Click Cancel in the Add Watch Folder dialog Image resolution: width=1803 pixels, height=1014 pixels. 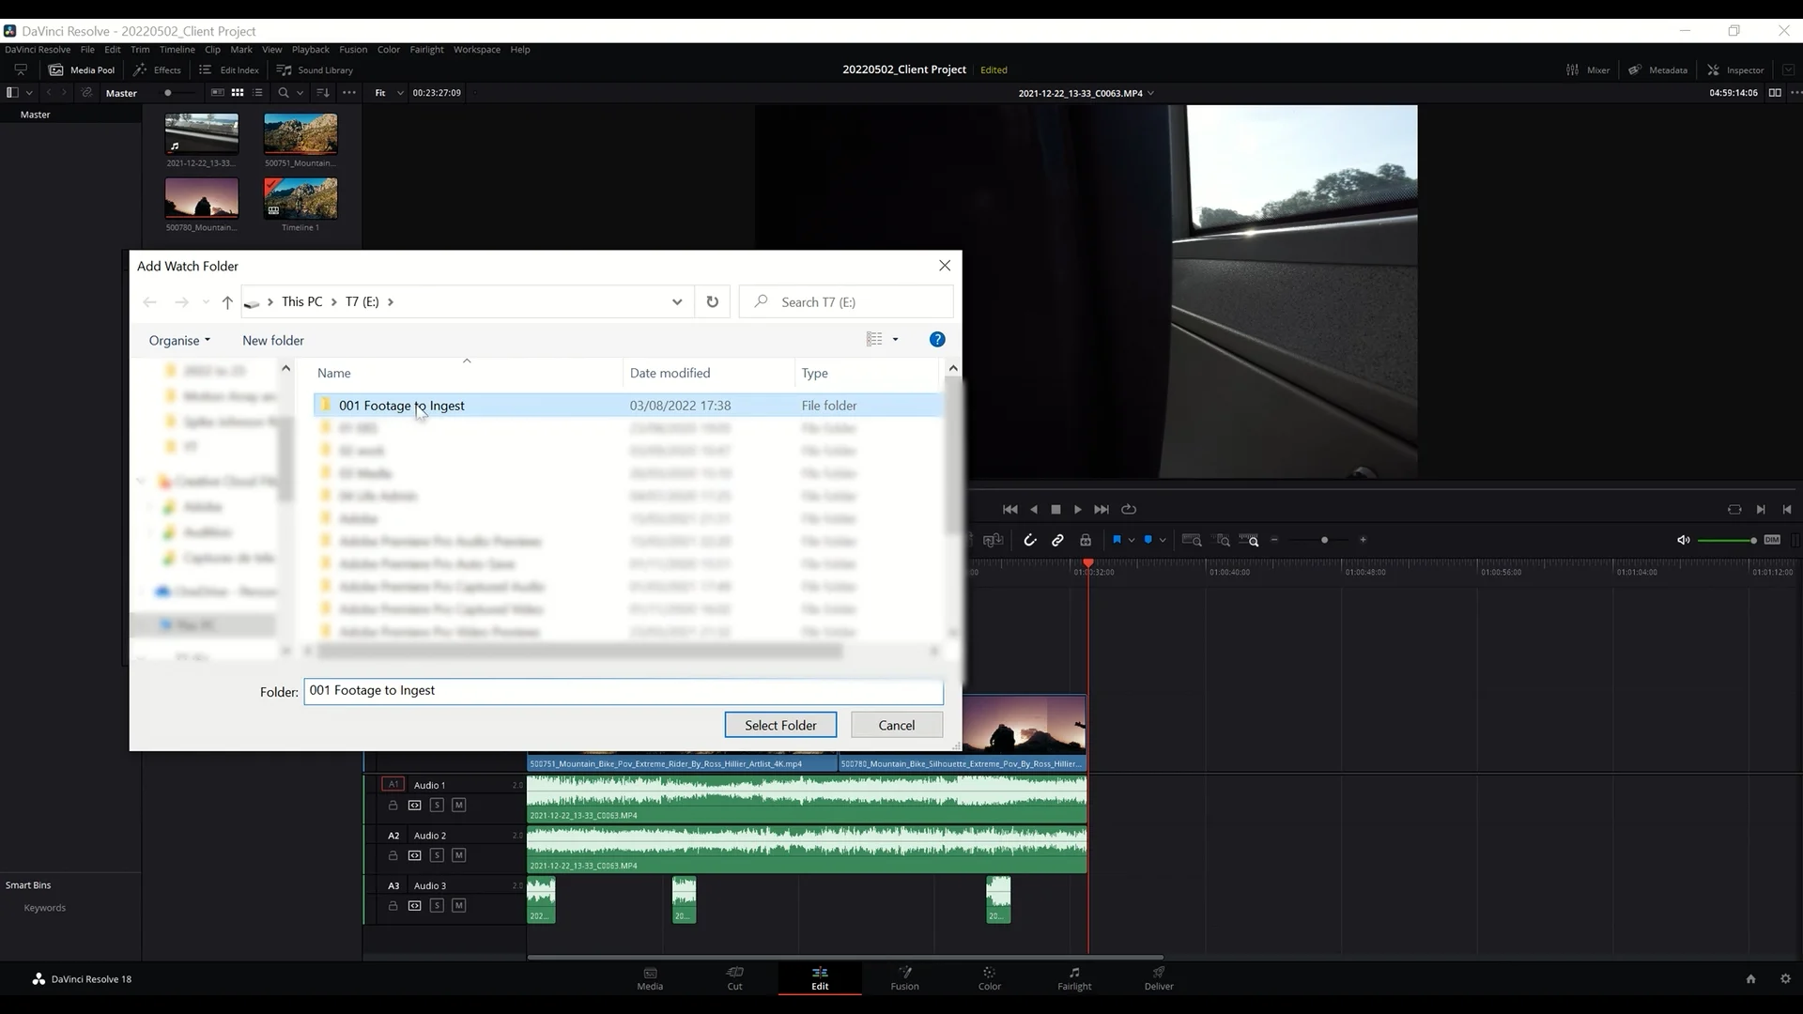[896, 724]
